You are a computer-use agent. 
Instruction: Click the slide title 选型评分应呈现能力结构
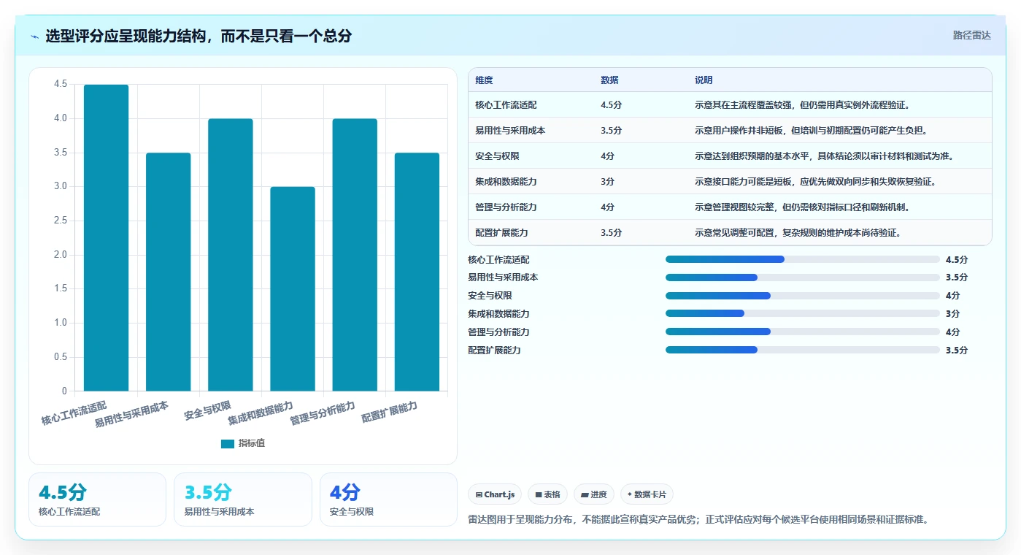click(199, 36)
